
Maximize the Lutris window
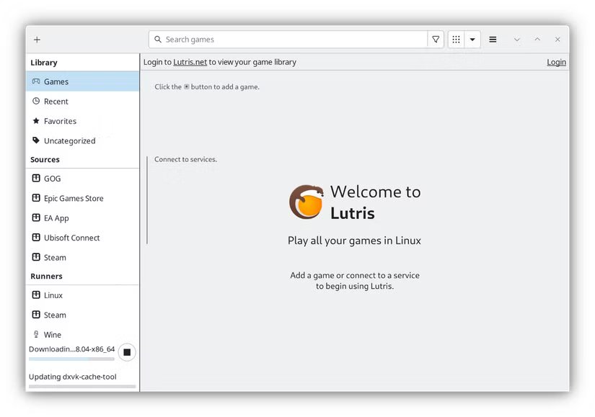point(537,40)
